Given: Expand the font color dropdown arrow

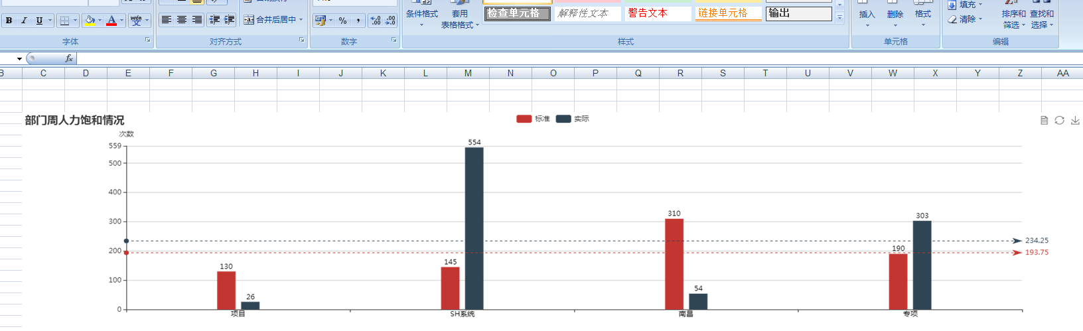Looking at the screenshot, I should coord(121,21).
